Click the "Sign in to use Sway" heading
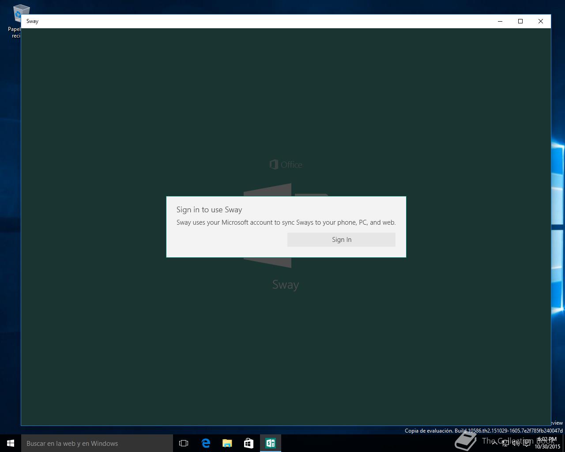Viewport: 565px width, 452px height. click(209, 210)
